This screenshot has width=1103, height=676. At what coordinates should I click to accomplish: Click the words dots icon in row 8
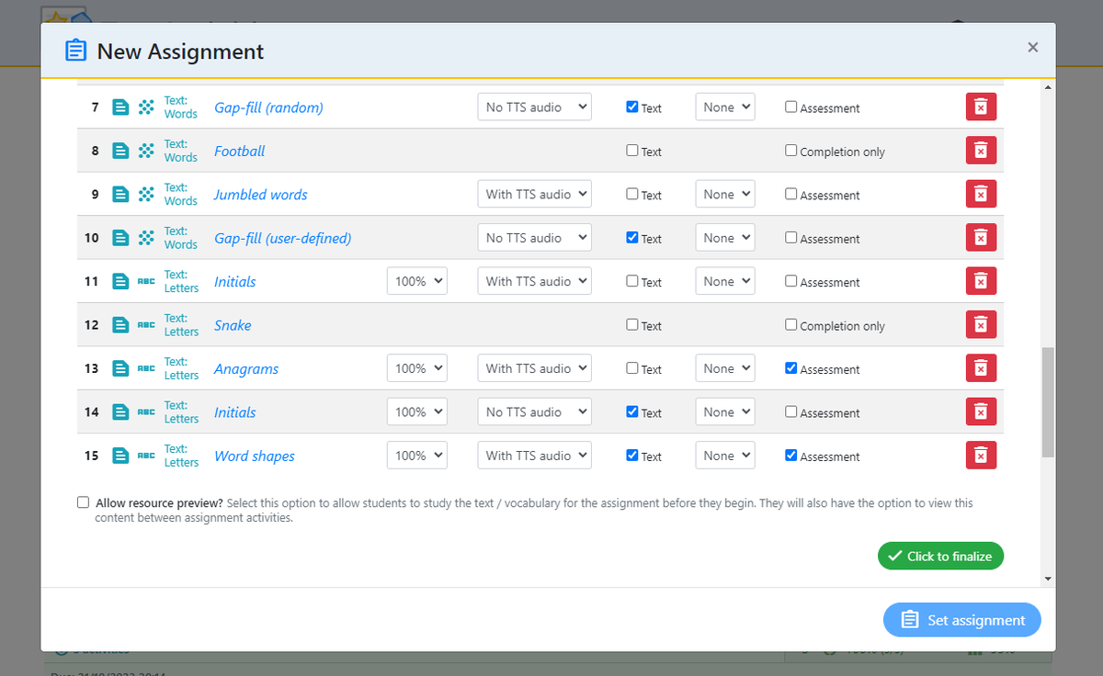tap(145, 151)
